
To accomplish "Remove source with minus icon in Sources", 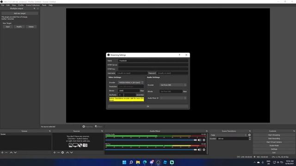I will (x=58, y=153).
